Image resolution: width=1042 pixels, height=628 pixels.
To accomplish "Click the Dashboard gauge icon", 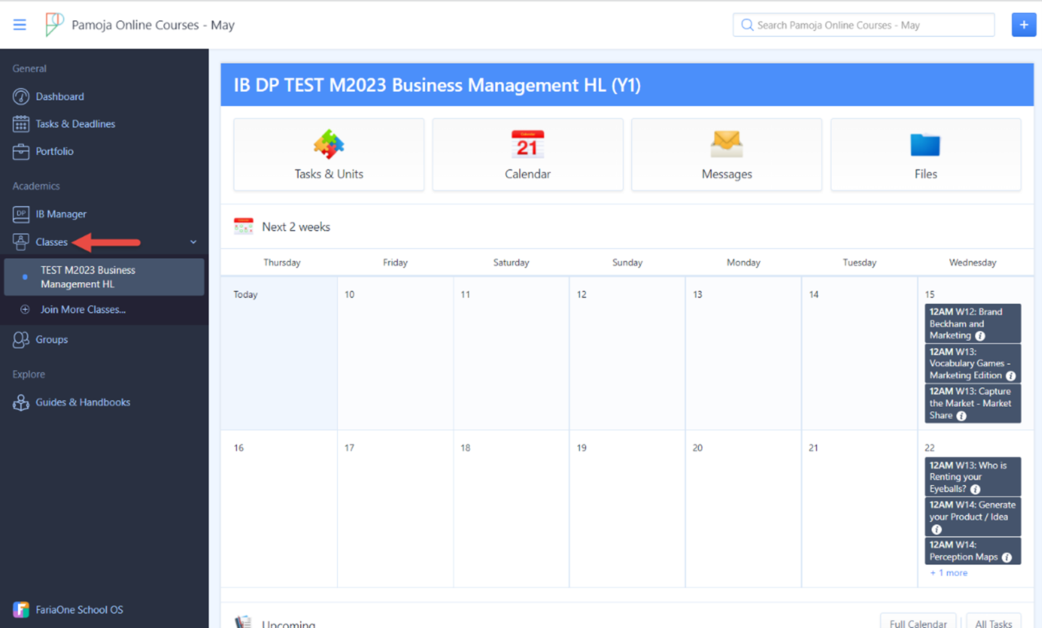I will [x=21, y=96].
